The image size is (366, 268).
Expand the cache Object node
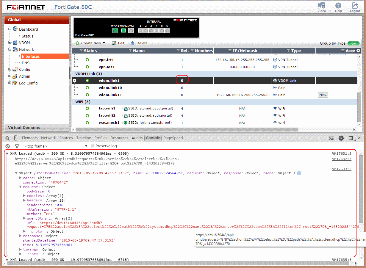coord(21,178)
